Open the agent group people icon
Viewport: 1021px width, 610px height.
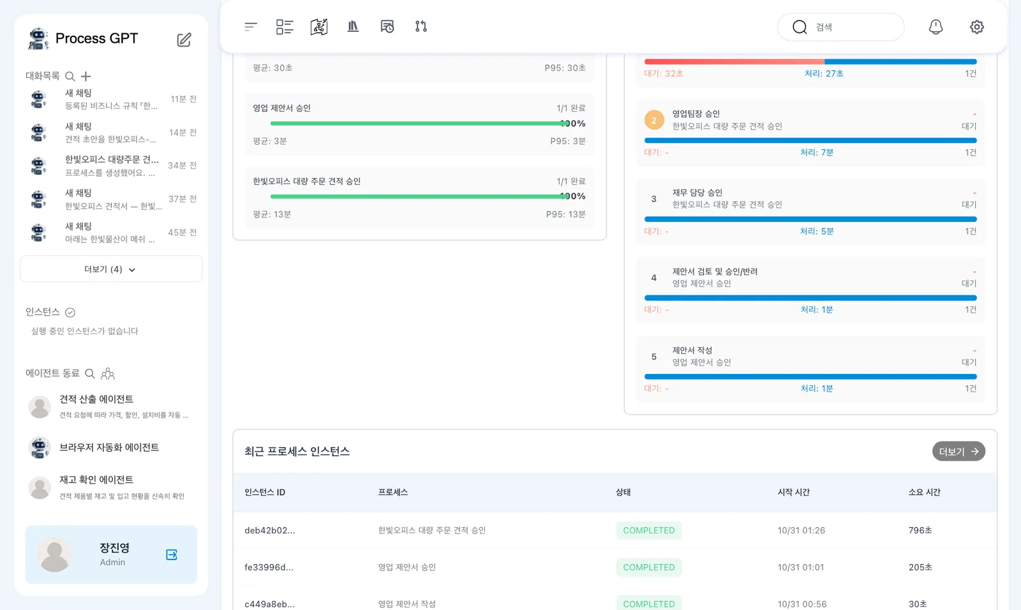click(108, 374)
